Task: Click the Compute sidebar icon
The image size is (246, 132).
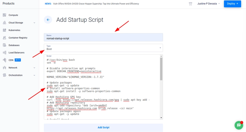Action: (4, 15)
